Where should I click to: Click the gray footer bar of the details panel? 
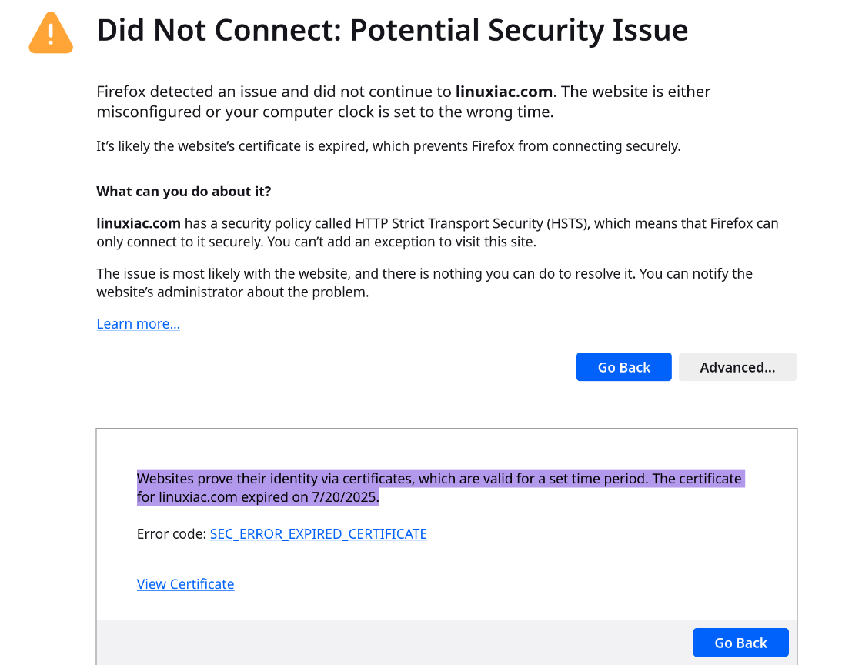446,643
